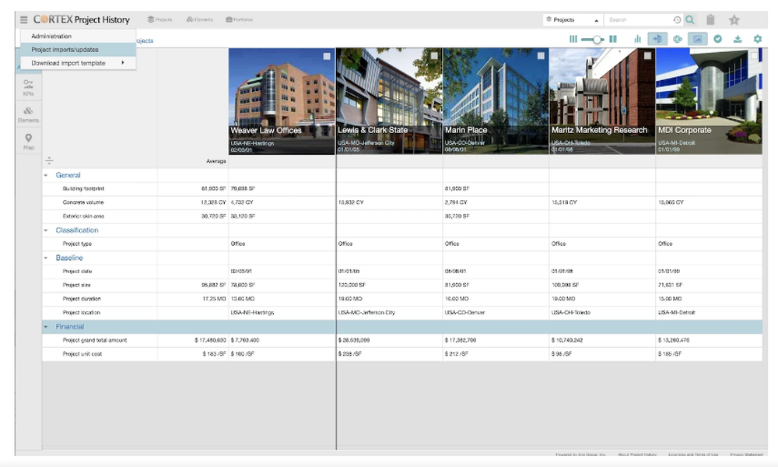Open Licensing and Terms of Use link
This screenshot has height=467, width=778.
click(693, 454)
